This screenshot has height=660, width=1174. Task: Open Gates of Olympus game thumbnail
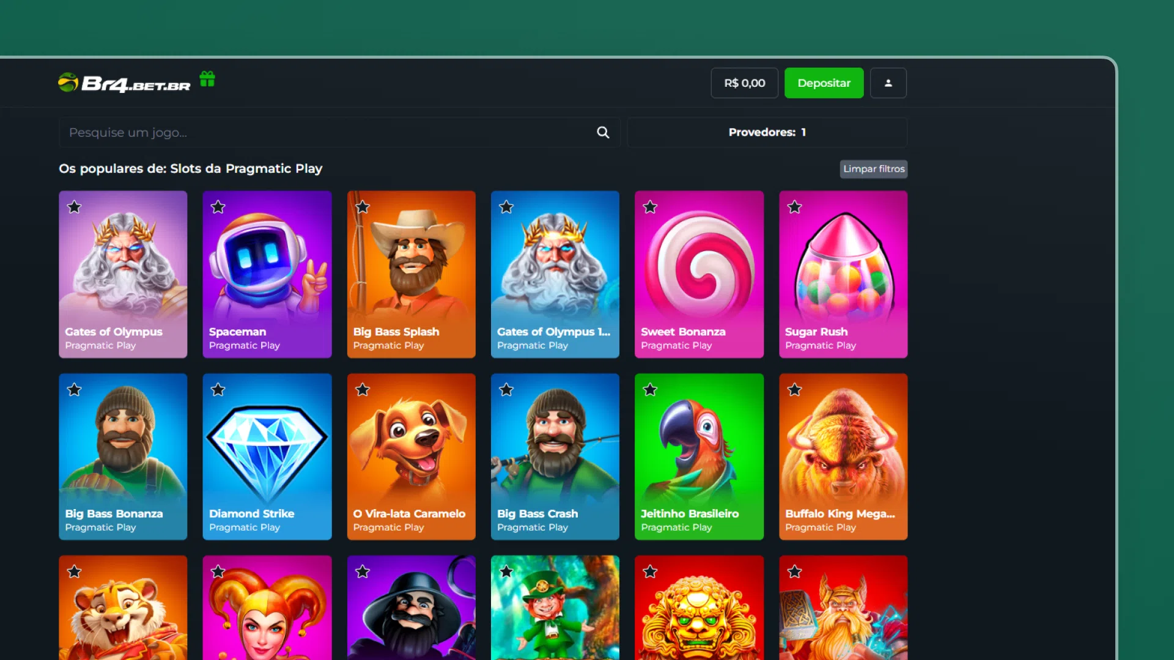123,274
